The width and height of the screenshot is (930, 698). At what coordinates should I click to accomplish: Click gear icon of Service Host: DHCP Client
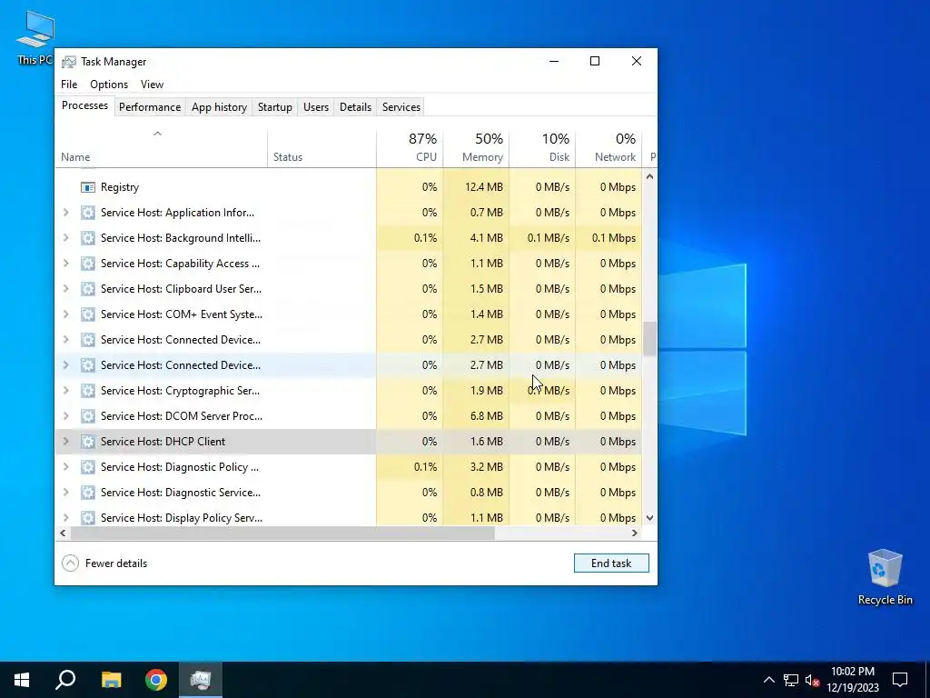88,442
